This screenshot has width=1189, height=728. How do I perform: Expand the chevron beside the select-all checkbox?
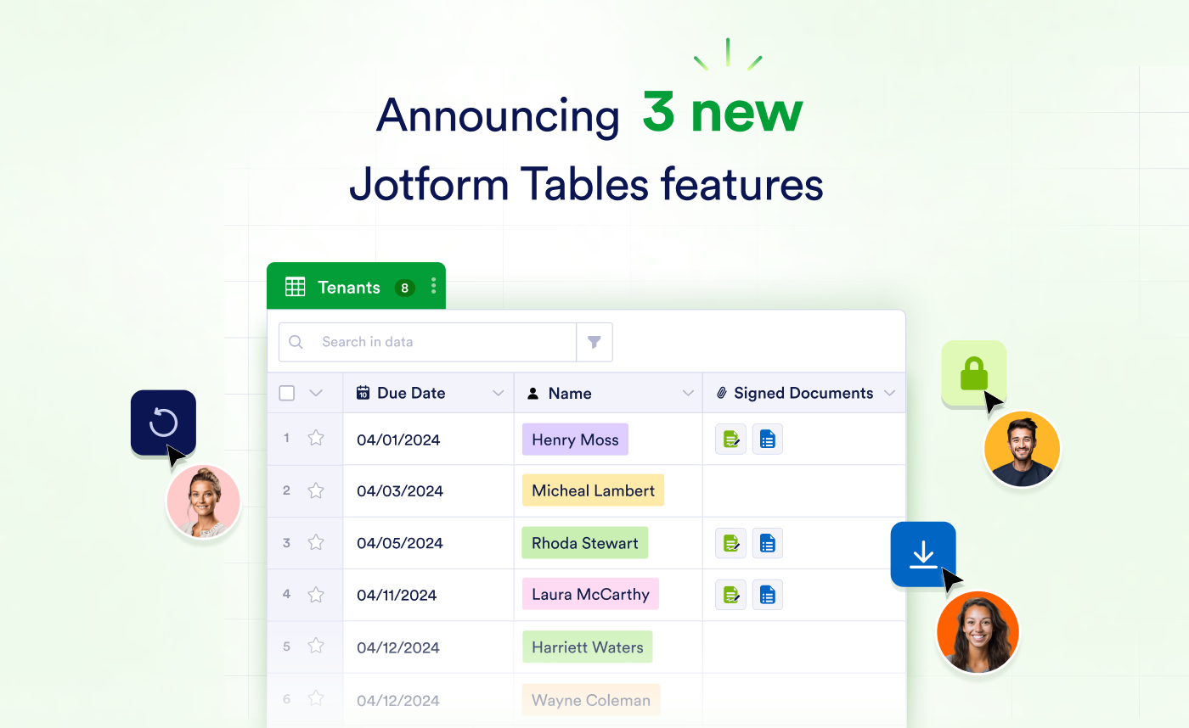(316, 393)
